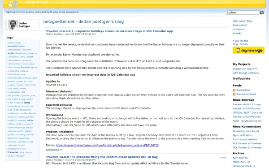Select the widgets tag
269x168 pixels.
(x=20, y=156)
